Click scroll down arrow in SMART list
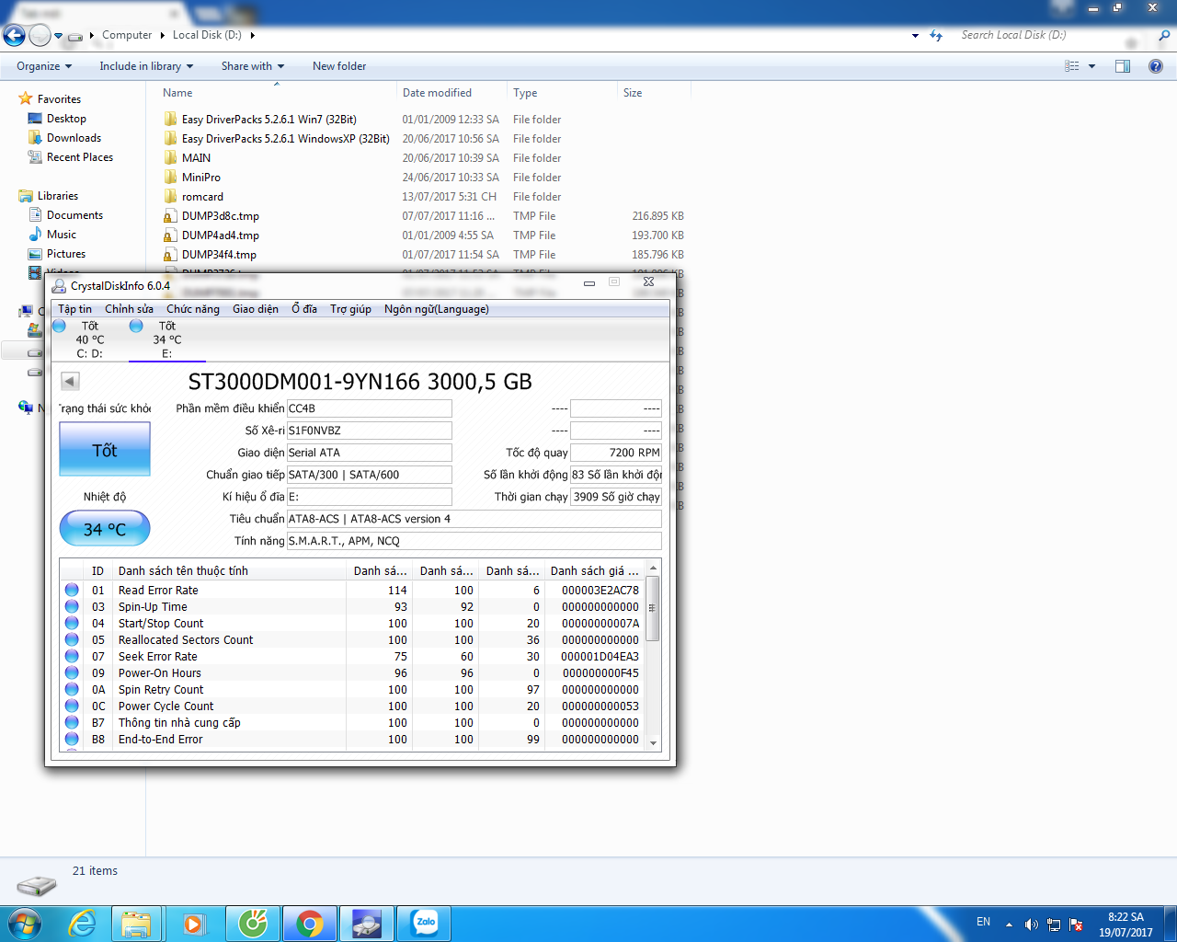The height and width of the screenshot is (942, 1177). pos(653,742)
